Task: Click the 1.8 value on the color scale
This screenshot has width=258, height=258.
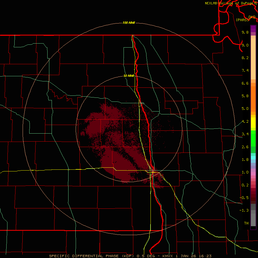Action: pos(245,160)
